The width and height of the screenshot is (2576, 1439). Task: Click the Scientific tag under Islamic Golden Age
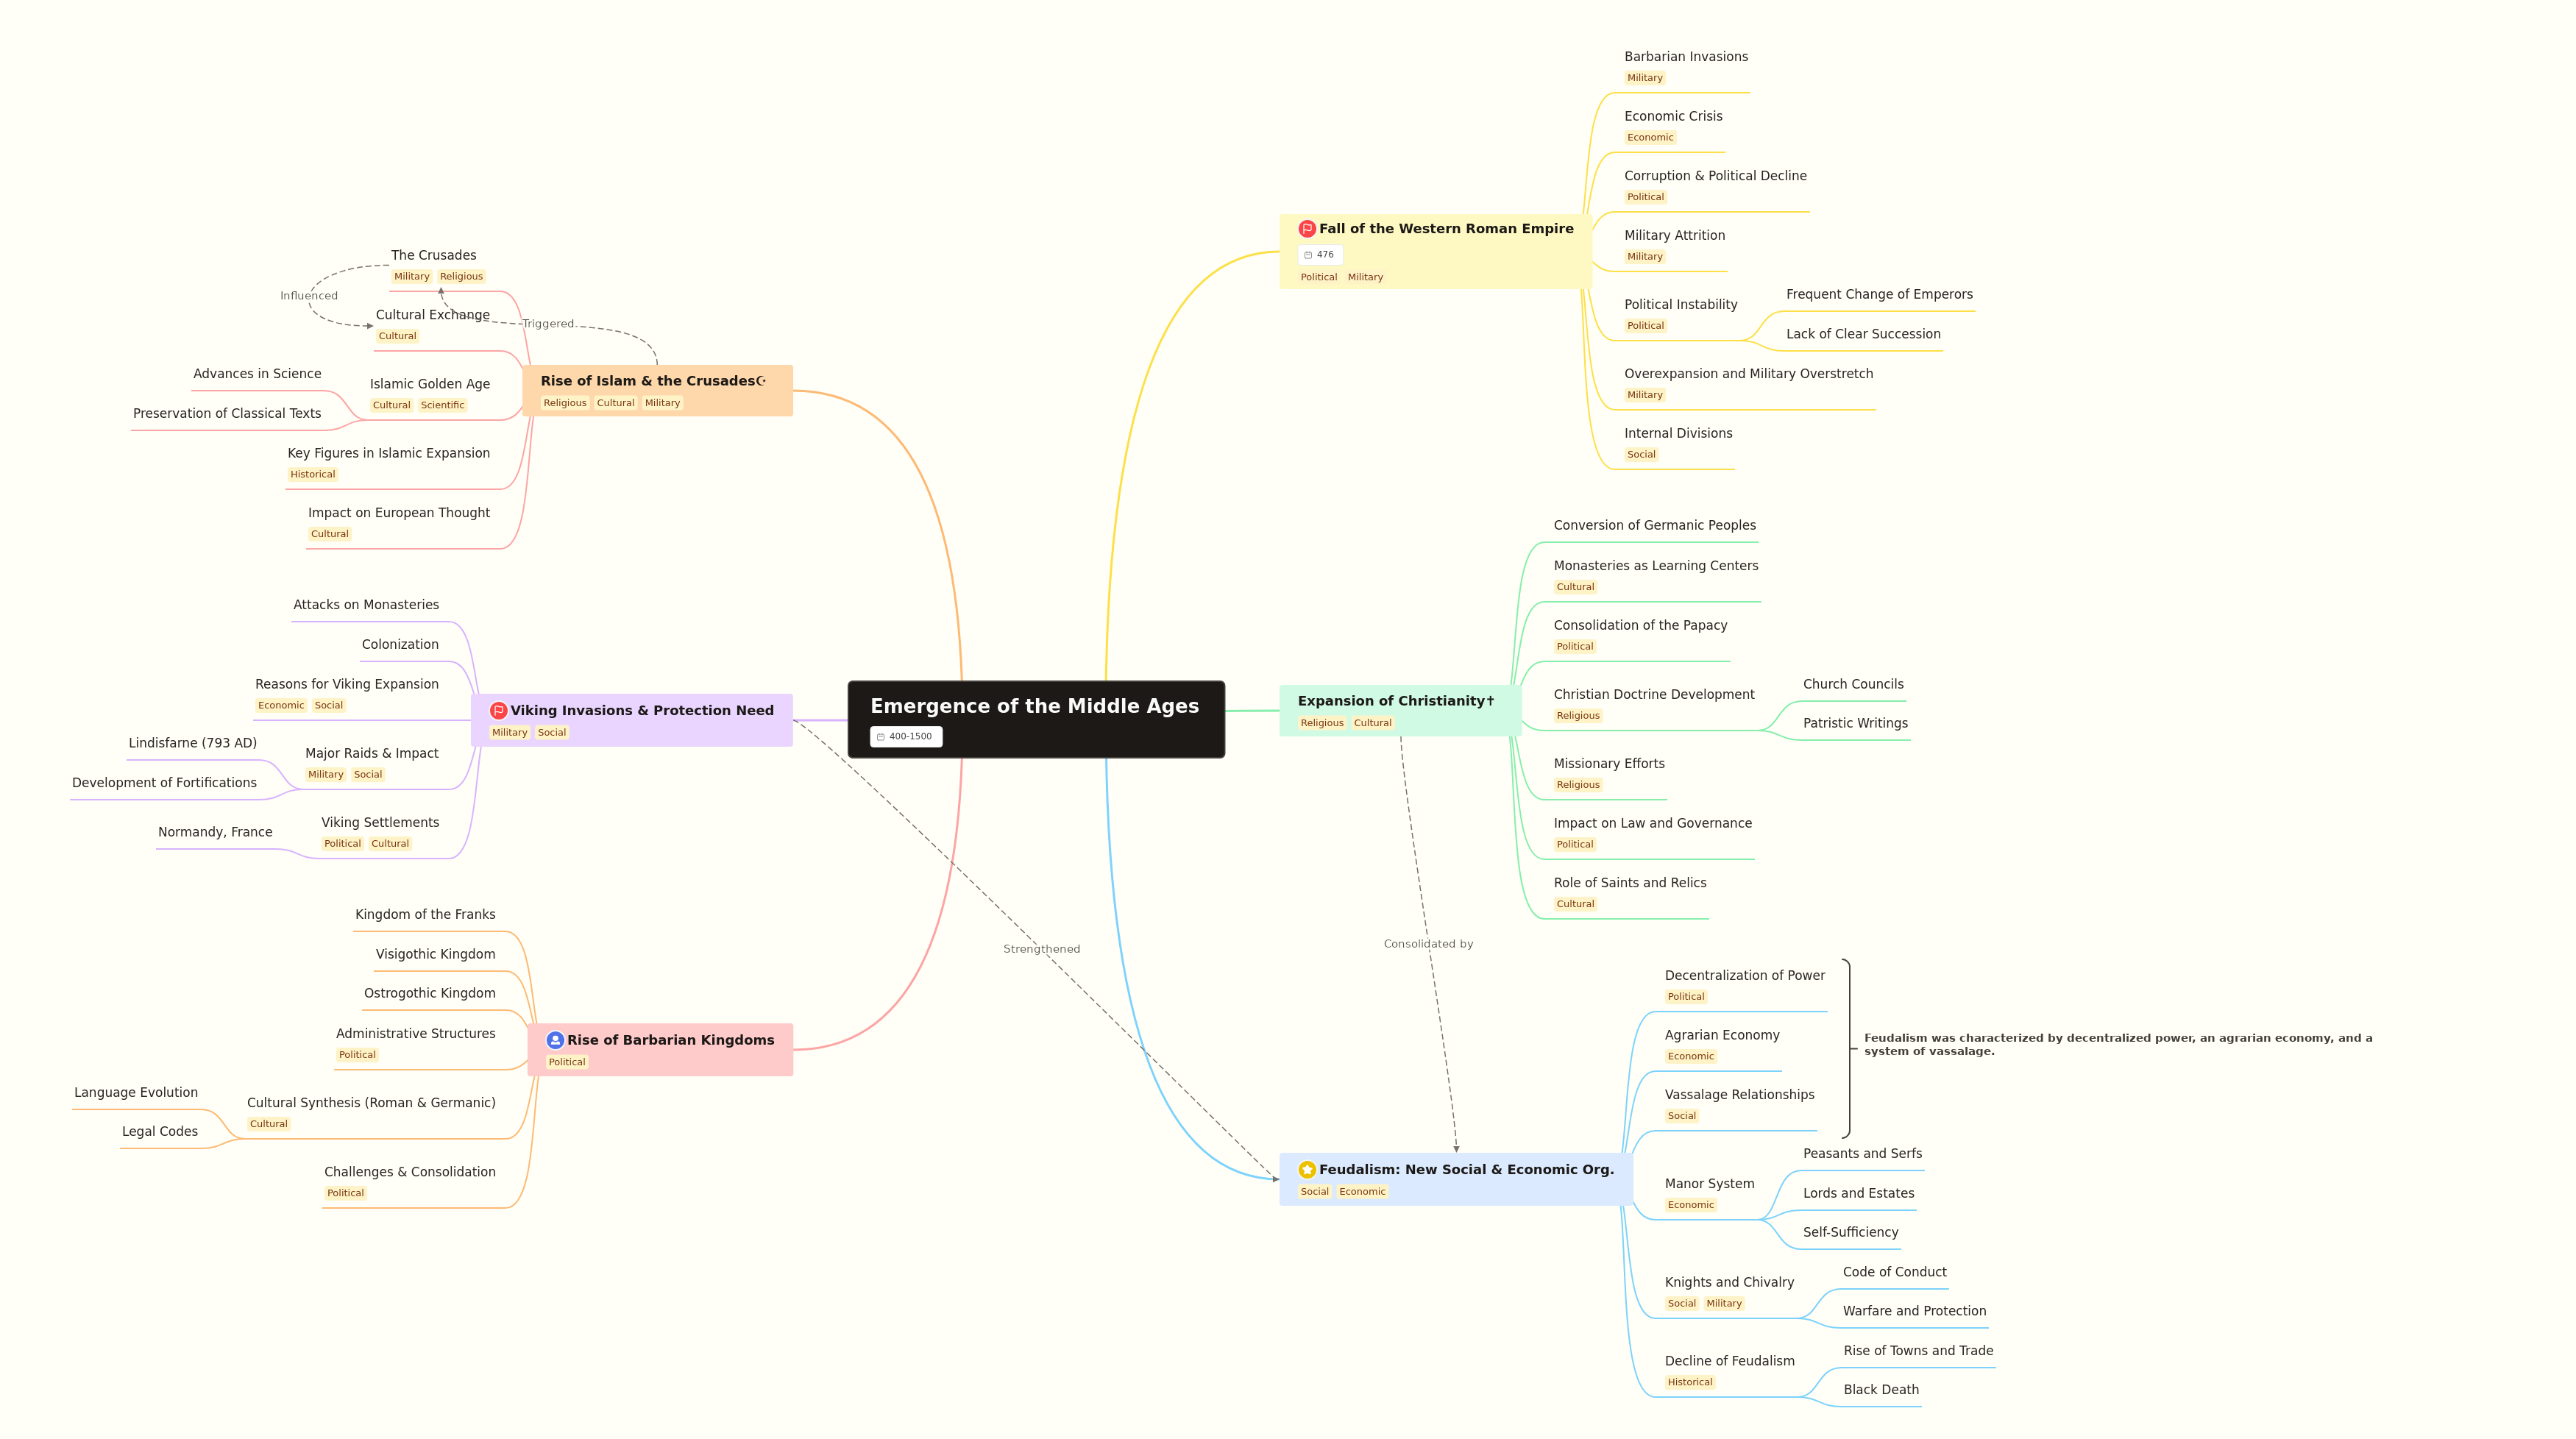(x=442, y=406)
